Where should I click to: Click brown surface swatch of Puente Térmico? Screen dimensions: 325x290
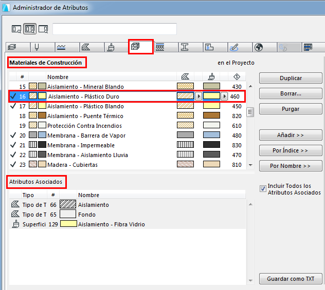[211, 115]
